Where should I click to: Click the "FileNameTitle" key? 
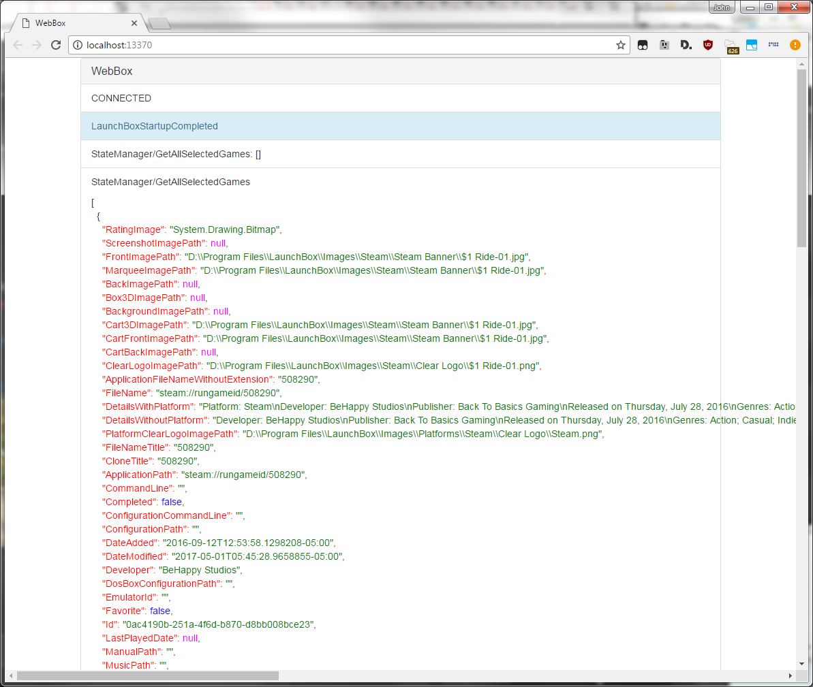[x=136, y=447]
